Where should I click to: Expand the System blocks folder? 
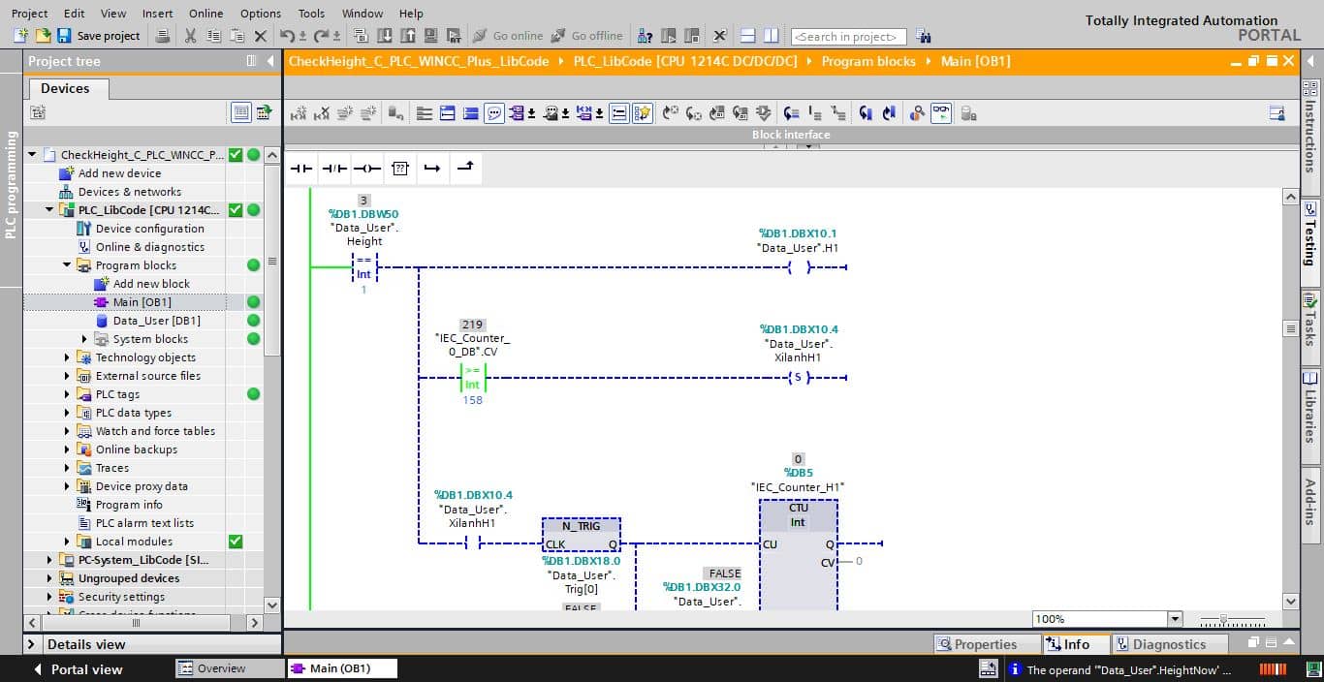pos(84,339)
